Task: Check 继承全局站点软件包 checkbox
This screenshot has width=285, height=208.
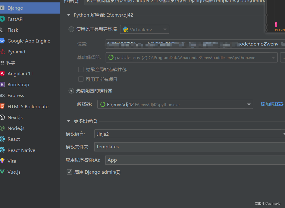Action: coord(81,69)
